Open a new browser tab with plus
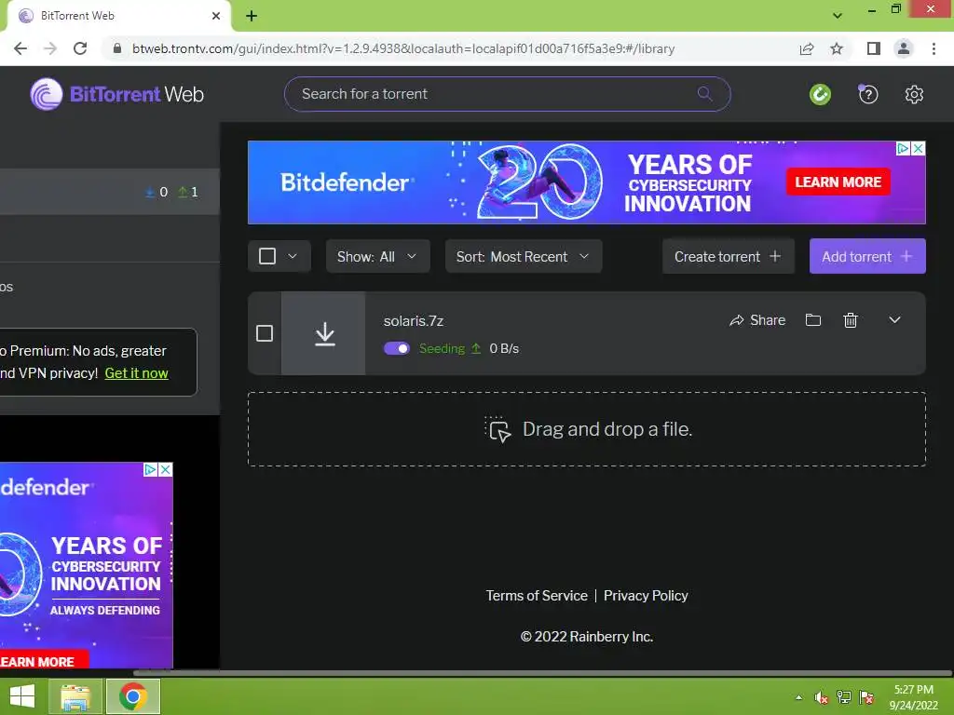The height and width of the screenshot is (715, 954). point(252,16)
